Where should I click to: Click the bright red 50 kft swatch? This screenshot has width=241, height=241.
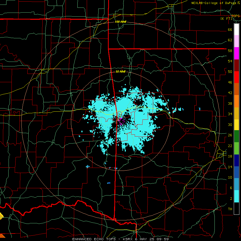pyautogui.click(x=236, y=77)
